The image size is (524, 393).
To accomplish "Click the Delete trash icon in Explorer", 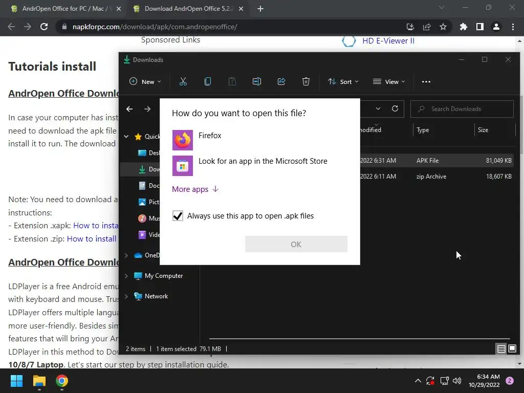I will point(306,81).
